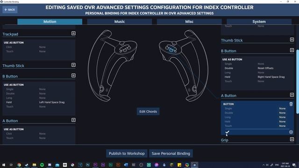Open Windows Start menu
The height and width of the screenshot is (168, 299).
pos(4,165)
